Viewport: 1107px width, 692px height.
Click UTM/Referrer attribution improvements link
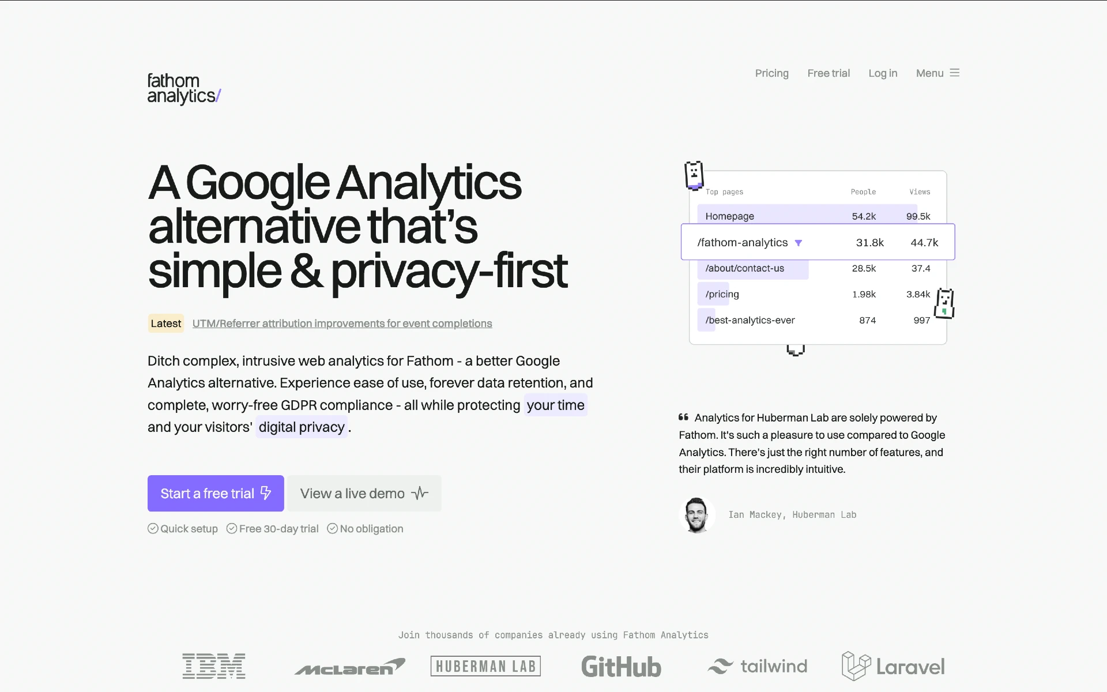[x=341, y=323]
